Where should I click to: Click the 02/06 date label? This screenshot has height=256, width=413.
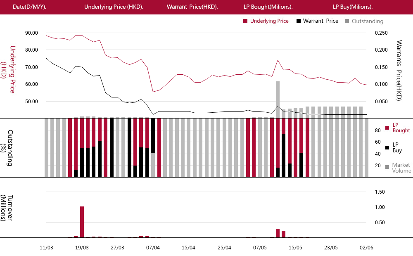coord(367,248)
